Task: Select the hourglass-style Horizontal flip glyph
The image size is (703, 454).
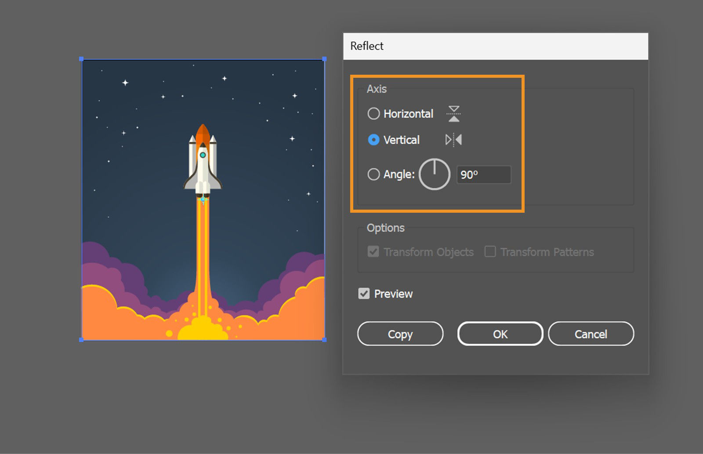Action: tap(453, 113)
